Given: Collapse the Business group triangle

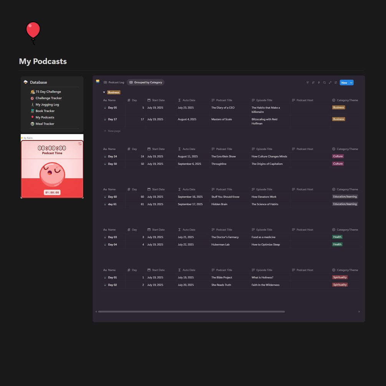Looking at the screenshot, I should click(x=104, y=92).
